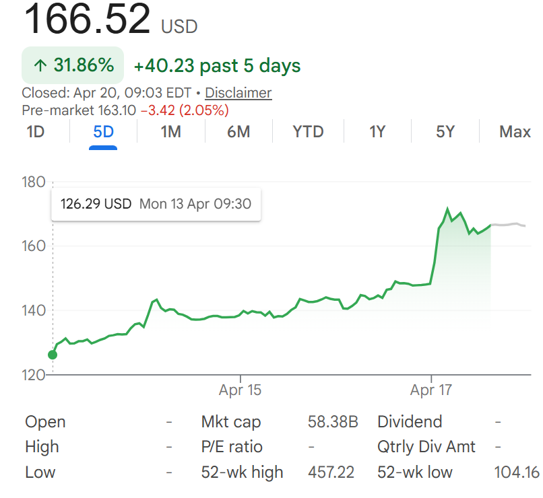Click the Mkt cap value 58.38B
The height and width of the screenshot is (498, 543).
[332, 422]
